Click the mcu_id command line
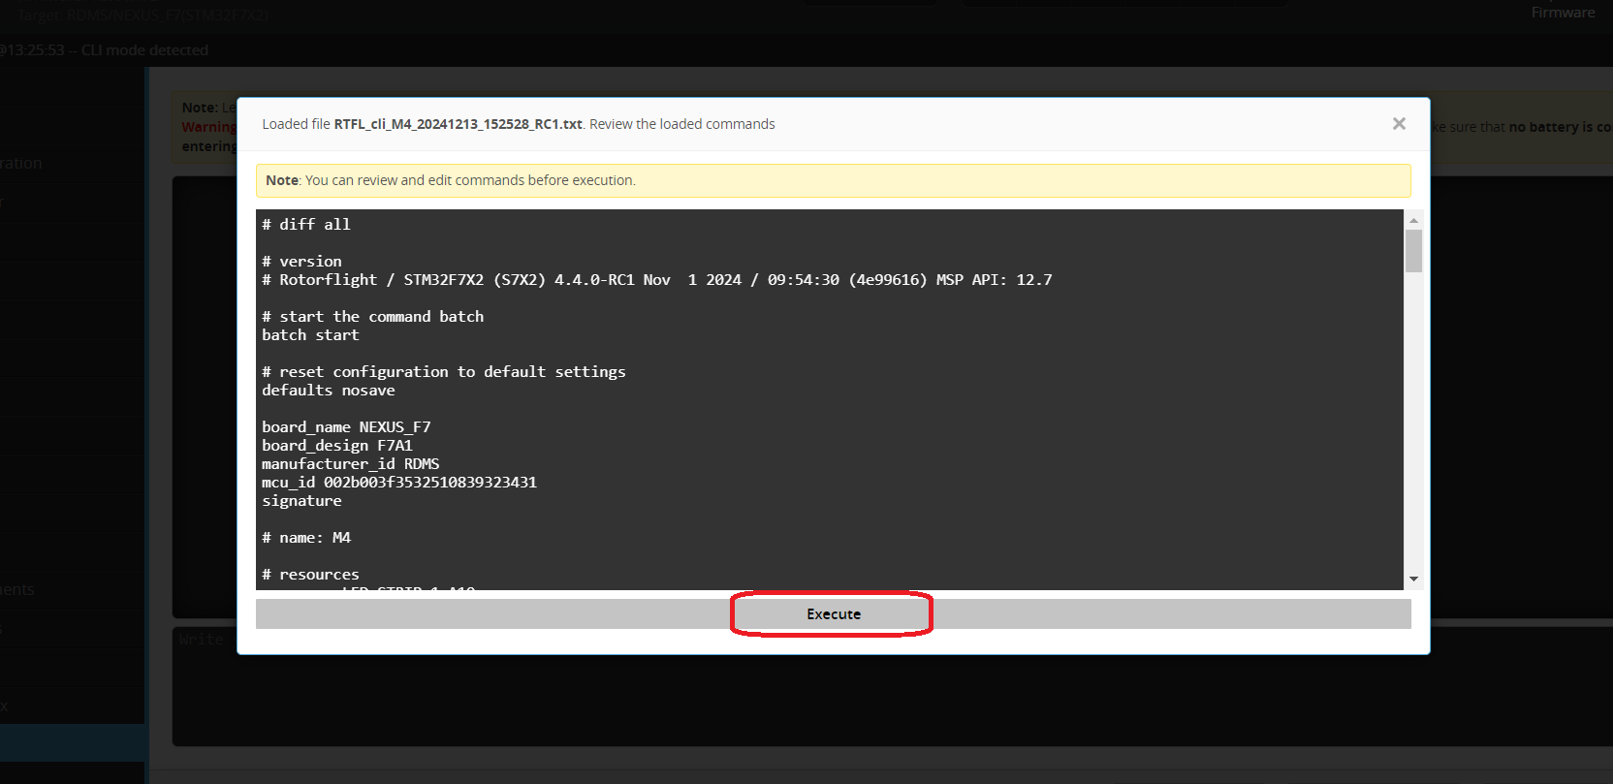 [x=398, y=483]
